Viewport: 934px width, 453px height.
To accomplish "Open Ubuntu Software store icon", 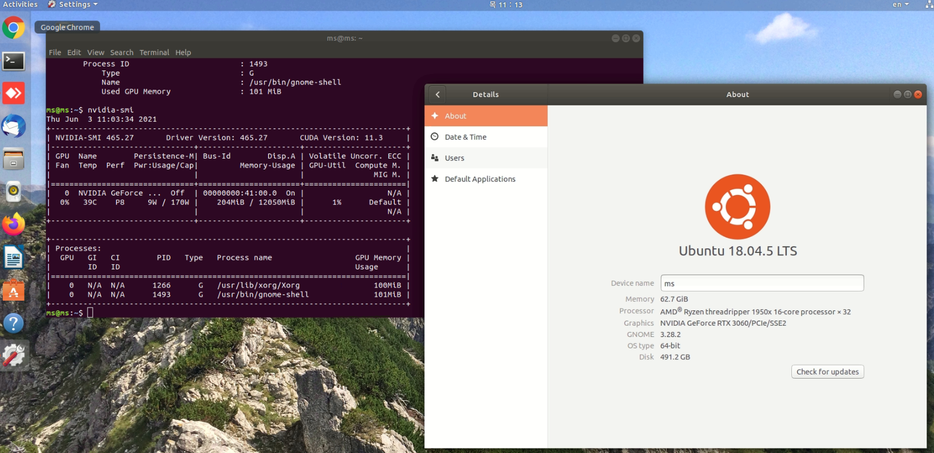I will pos(14,290).
